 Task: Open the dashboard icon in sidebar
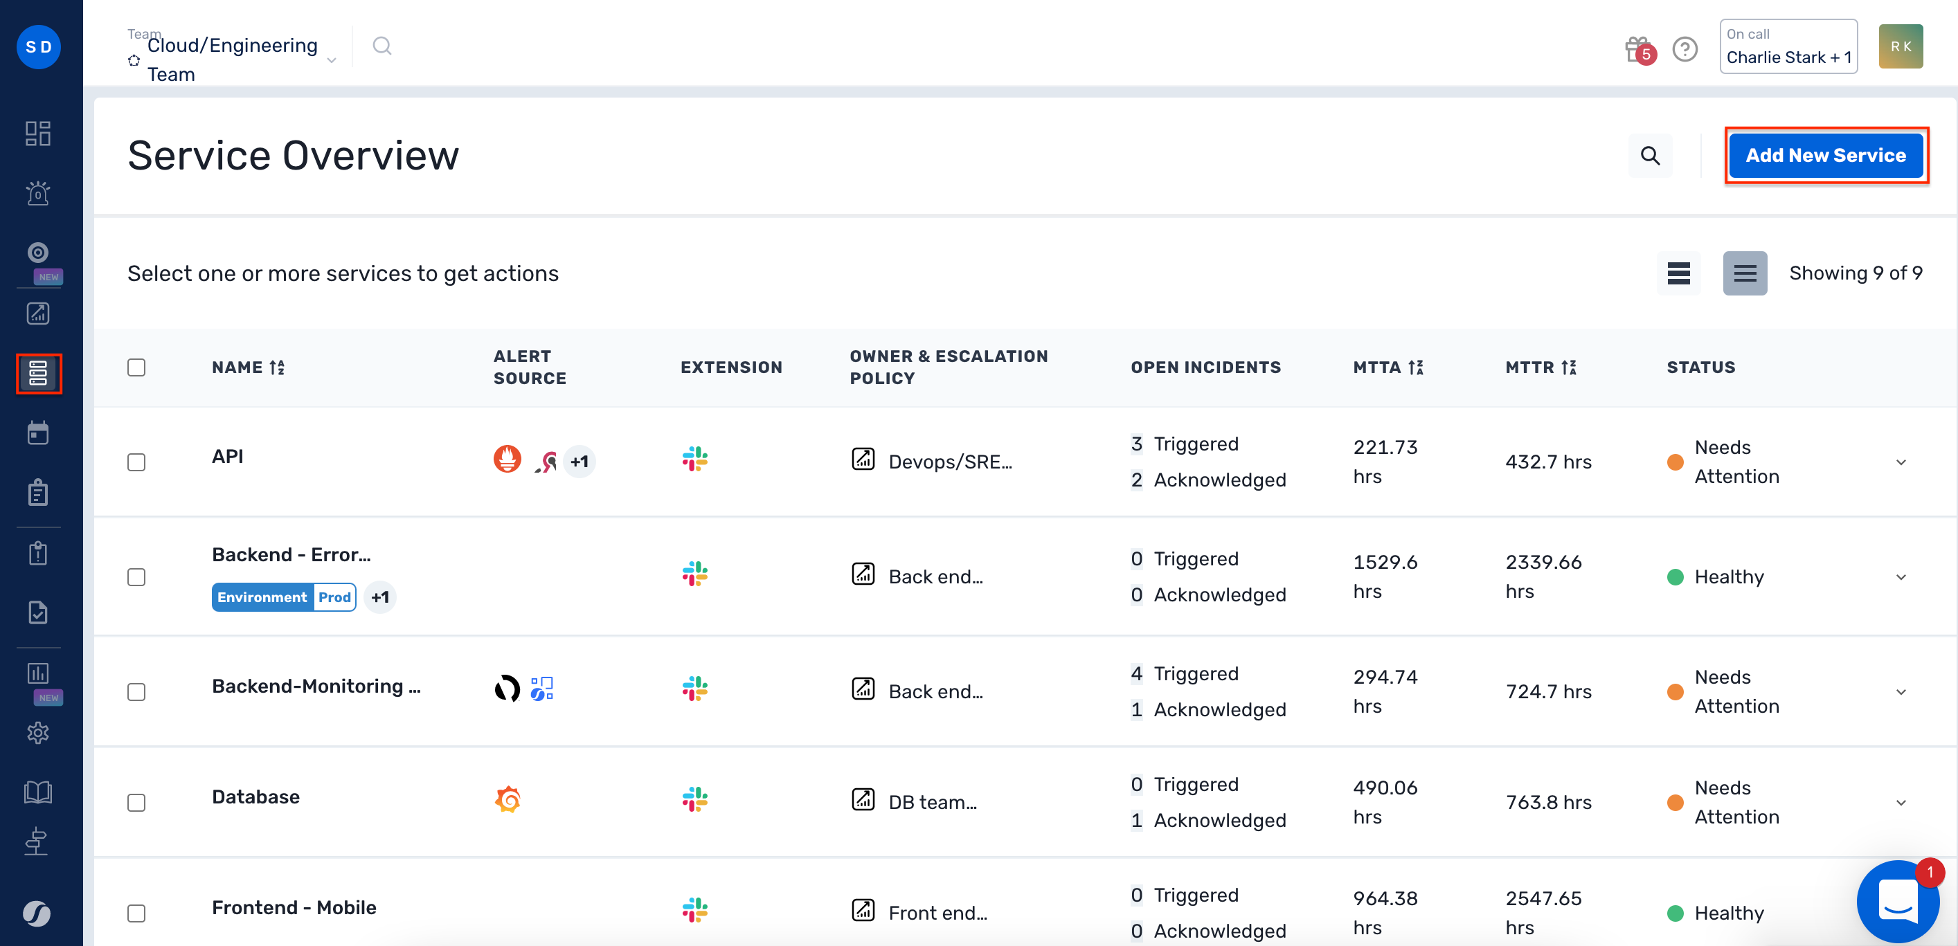(x=38, y=134)
